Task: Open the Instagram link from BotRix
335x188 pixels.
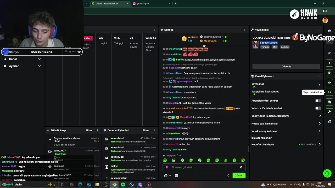Action: coord(210,60)
